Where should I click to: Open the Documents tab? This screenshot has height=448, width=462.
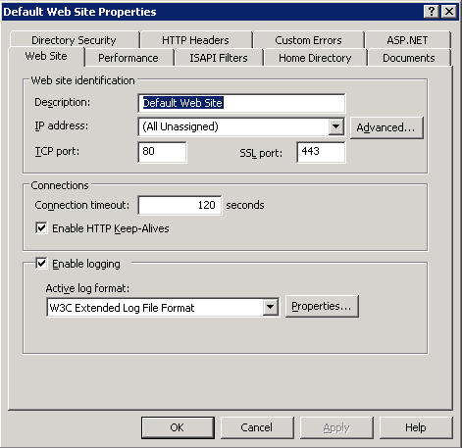409,58
